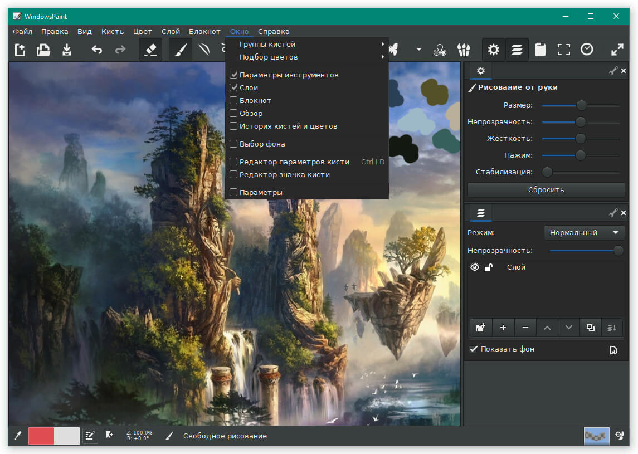
Task: Click the save/download icon in the toolbar
Action: [67, 50]
